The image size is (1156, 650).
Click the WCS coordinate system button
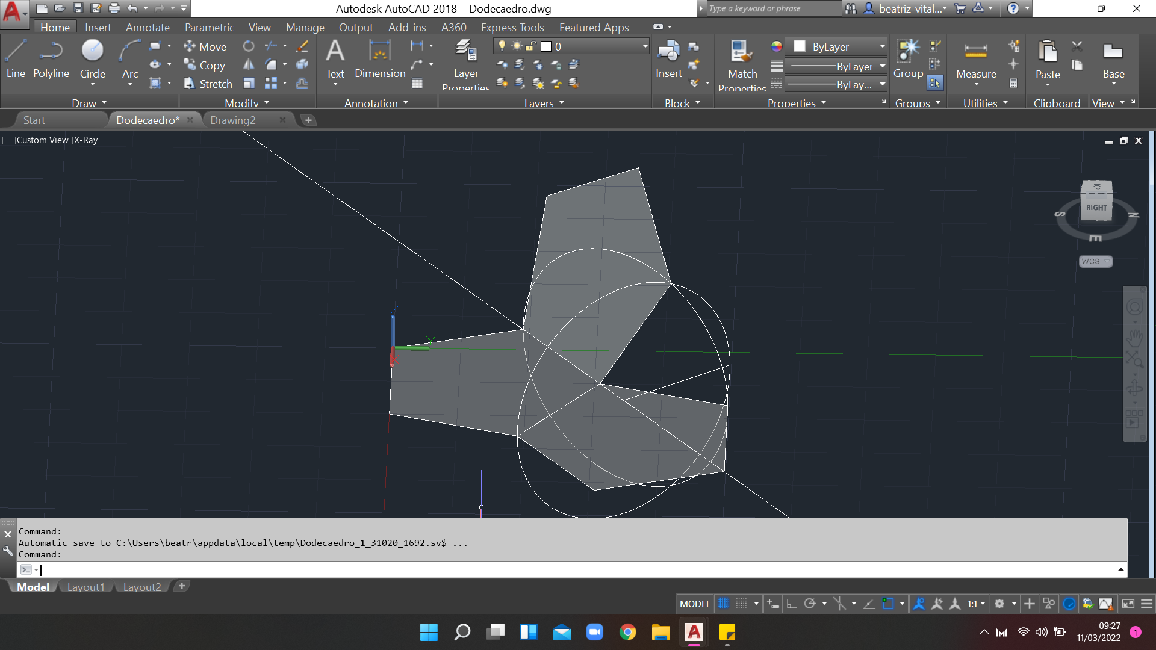click(x=1095, y=261)
